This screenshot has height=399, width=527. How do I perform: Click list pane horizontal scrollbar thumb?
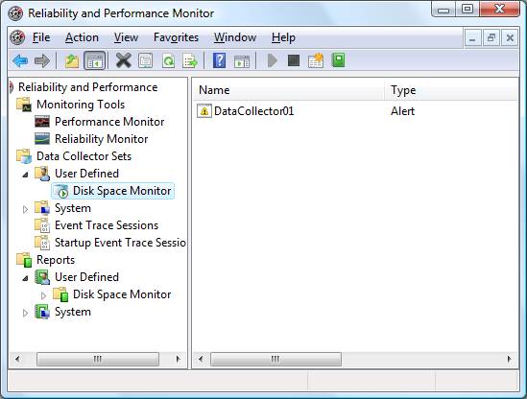coord(275,359)
